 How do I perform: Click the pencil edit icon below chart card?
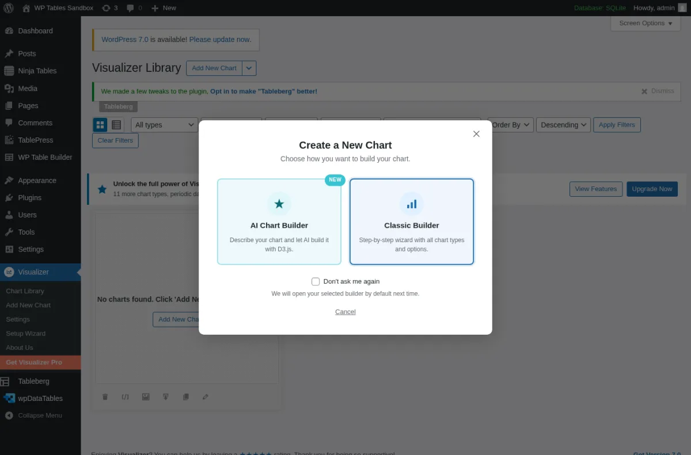coord(206,397)
